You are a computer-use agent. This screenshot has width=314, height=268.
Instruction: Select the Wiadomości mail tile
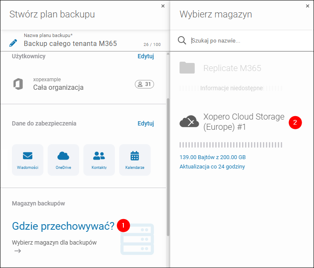point(28,160)
